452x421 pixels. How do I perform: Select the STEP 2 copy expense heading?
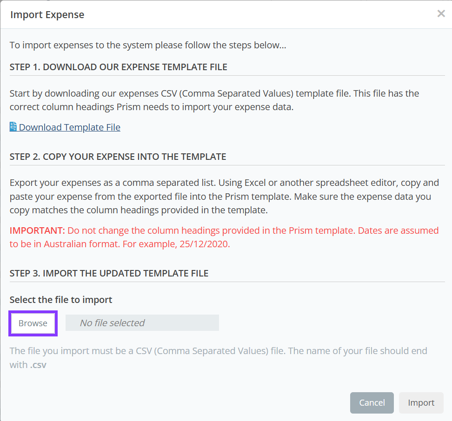pos(118,157)
